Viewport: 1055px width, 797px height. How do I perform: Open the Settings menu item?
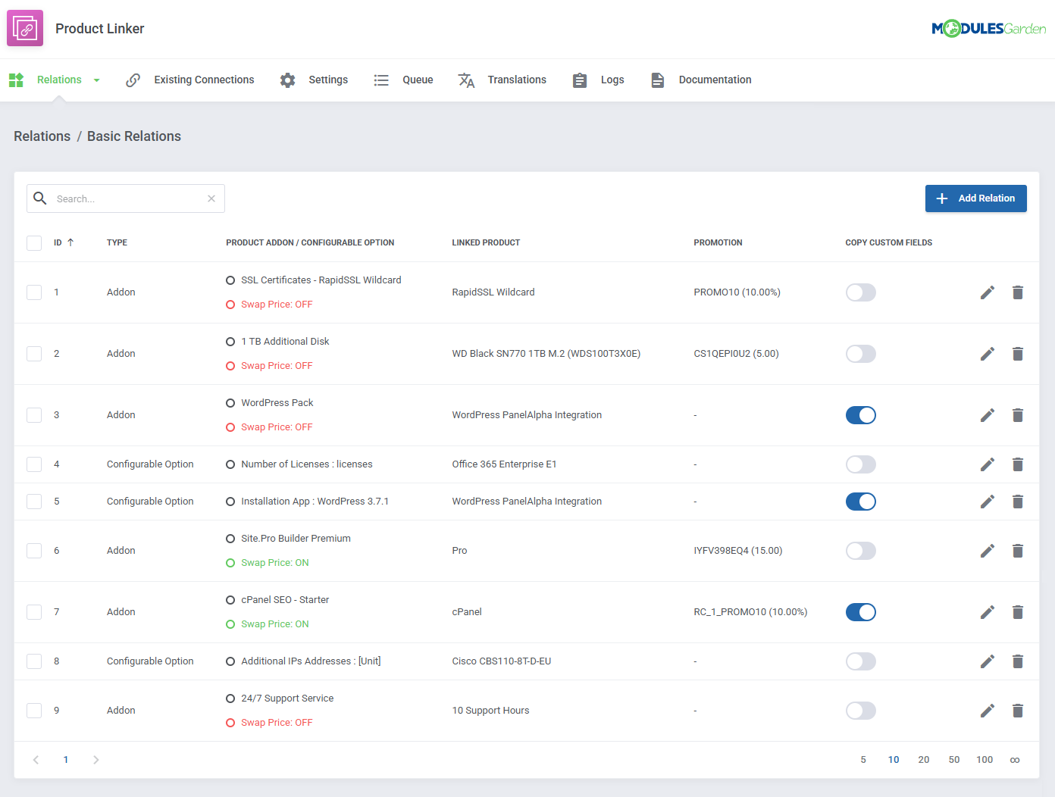click(x=328, y=80)
